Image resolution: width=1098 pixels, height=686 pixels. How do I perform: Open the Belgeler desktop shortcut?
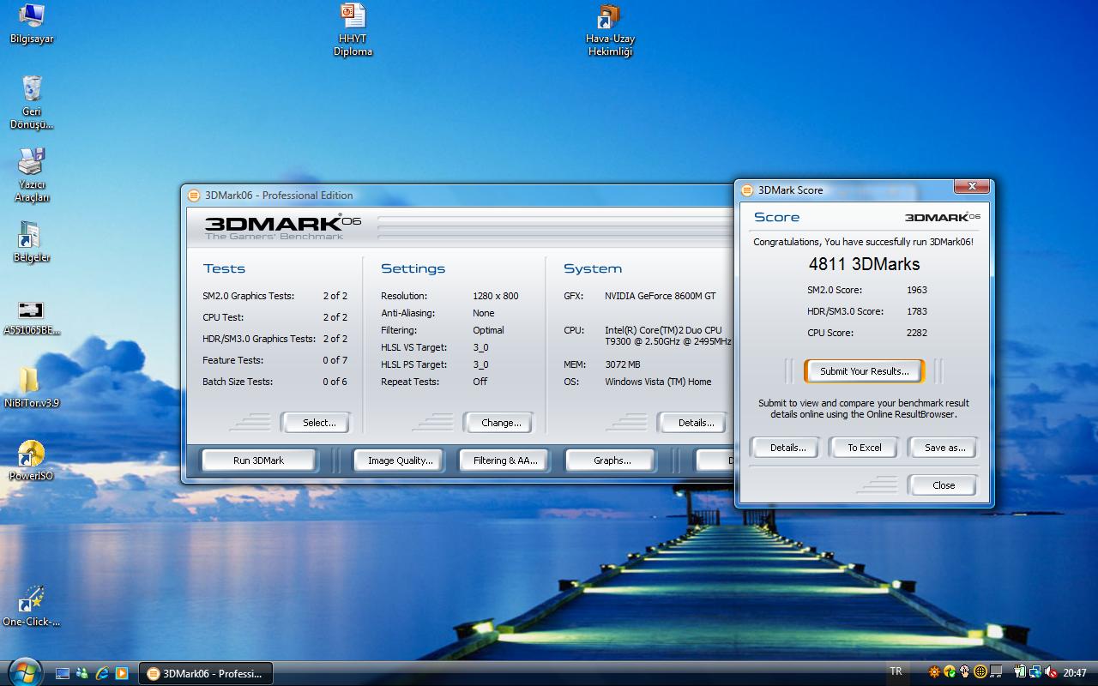32,242
